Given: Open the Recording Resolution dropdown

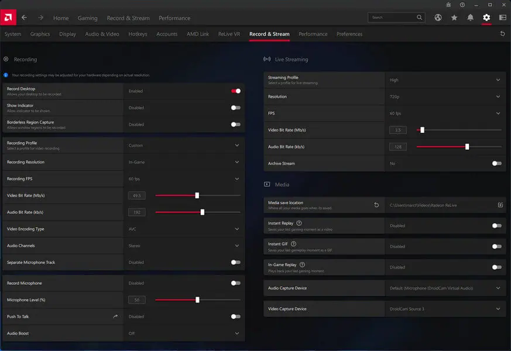Looking at the screenshot, I should [184, 162].
